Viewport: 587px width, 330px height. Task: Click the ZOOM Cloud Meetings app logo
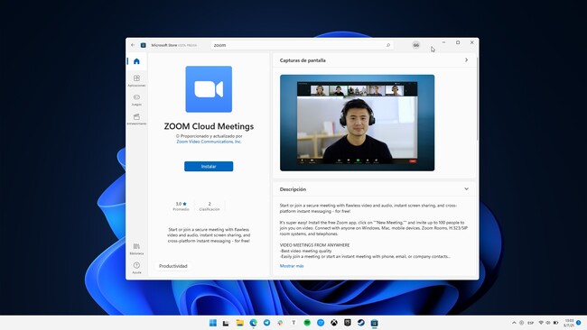209,89
